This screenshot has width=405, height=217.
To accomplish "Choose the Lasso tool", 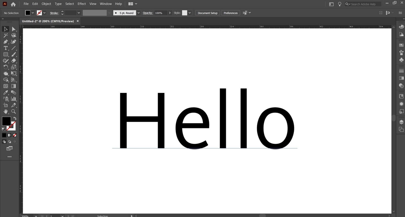I will pyautogui.click(x=14, y=35).
